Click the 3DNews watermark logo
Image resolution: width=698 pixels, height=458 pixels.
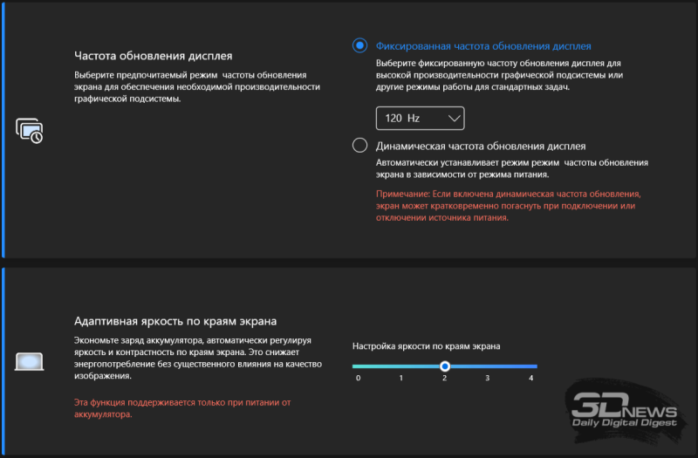coord(624,407)
